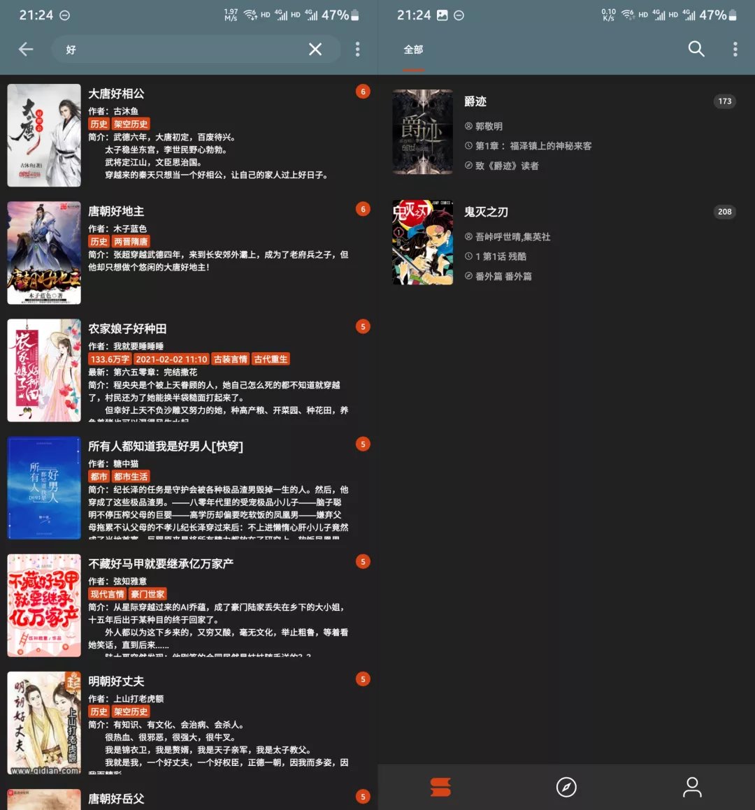Viewport: 755px width, 810px height.
Task: Open the search page overflow menu
Action: (357, 49)
